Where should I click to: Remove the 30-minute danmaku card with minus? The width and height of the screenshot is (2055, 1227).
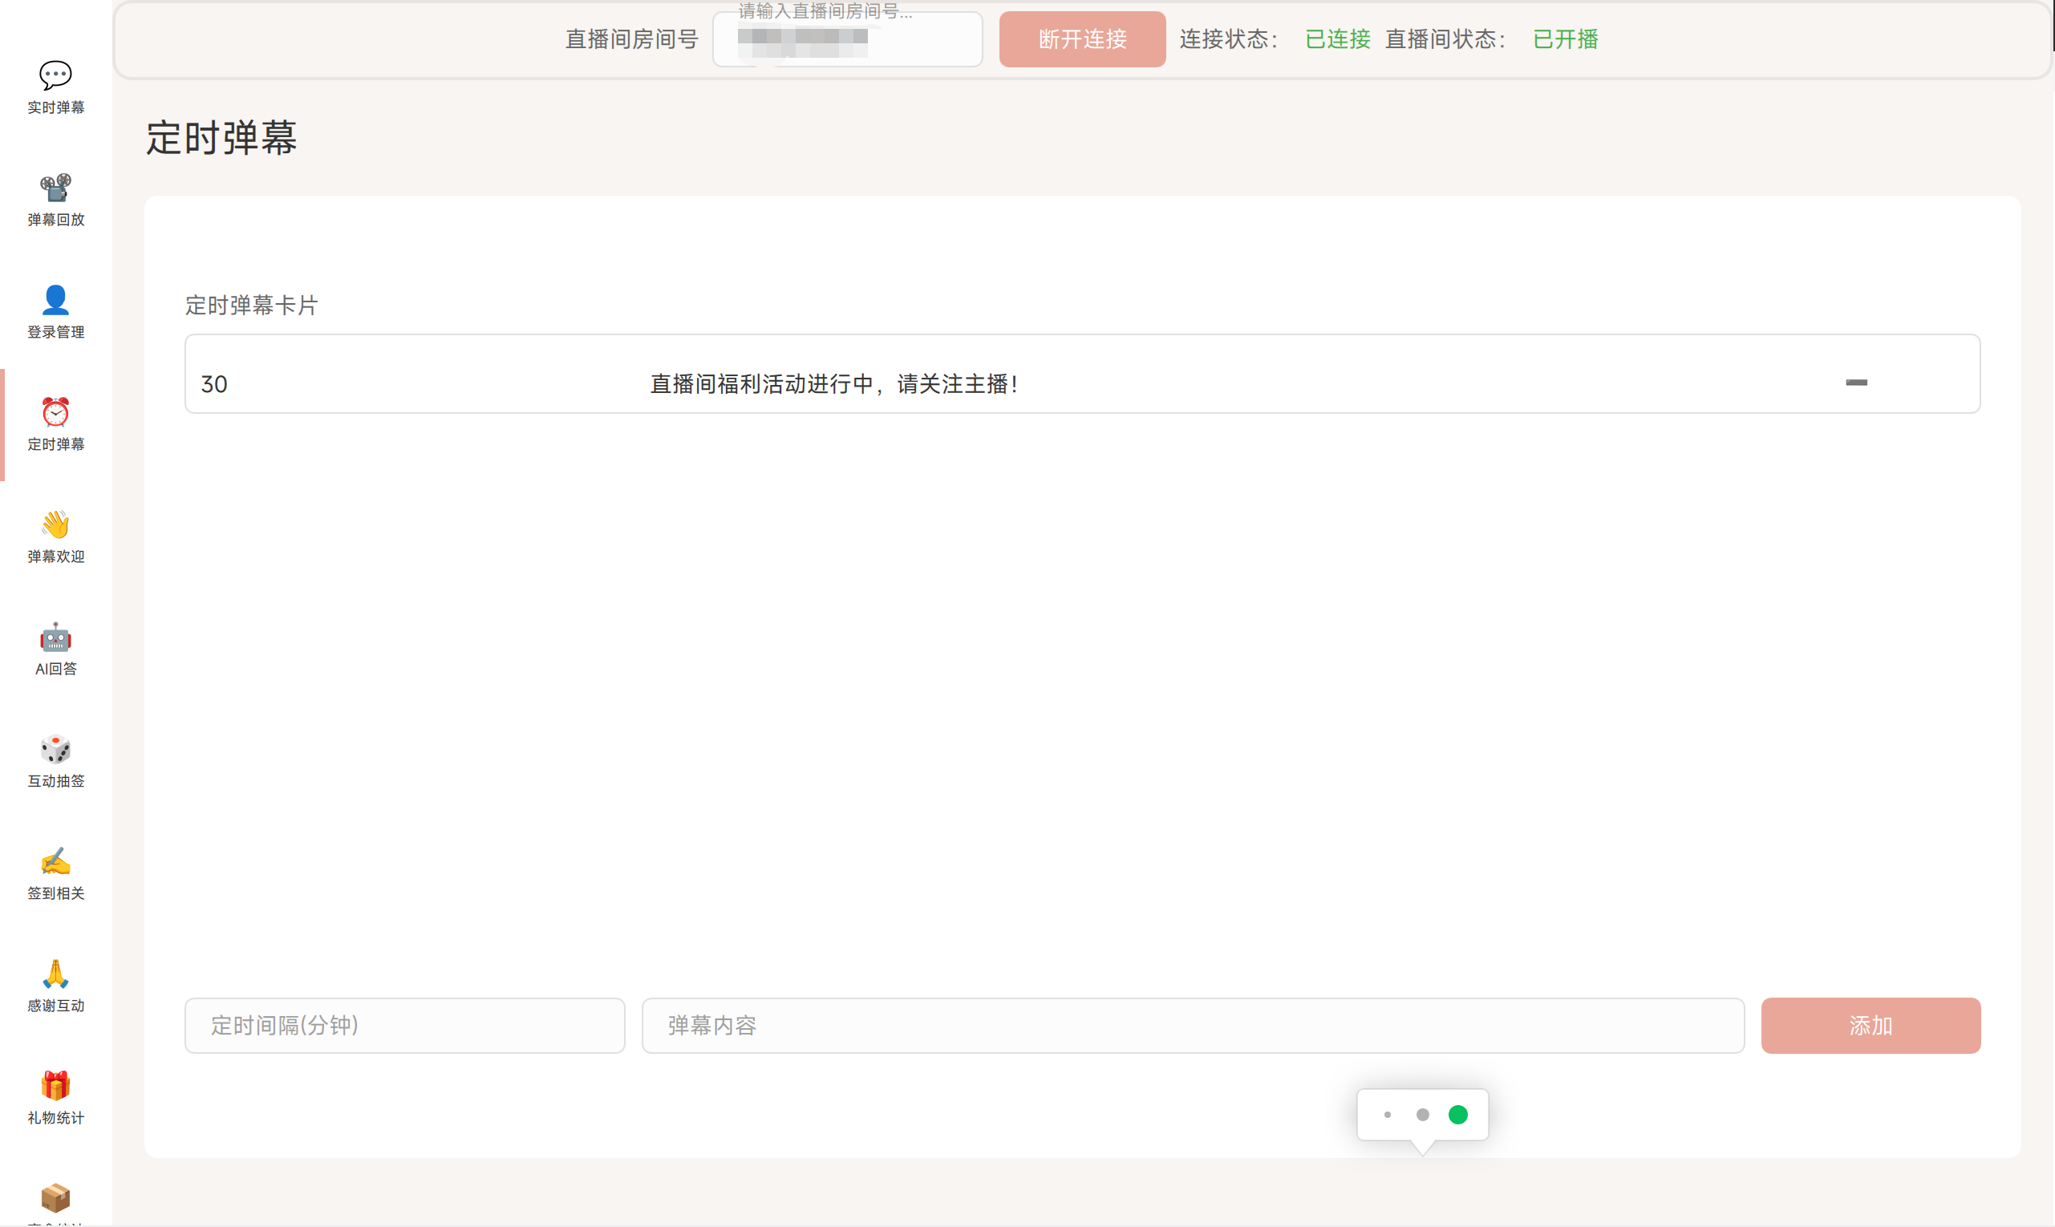pos(1856,383)
